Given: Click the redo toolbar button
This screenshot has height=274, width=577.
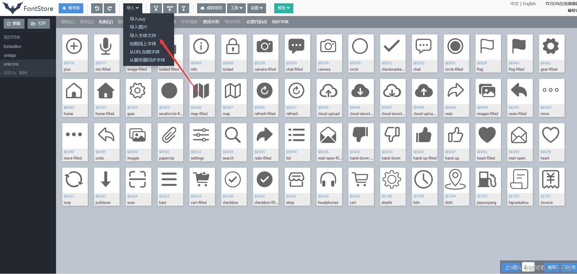Looking at the screenshot, I should tap(110, 8).
